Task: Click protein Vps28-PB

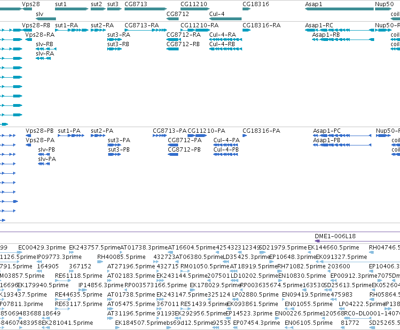Action: 39,131
